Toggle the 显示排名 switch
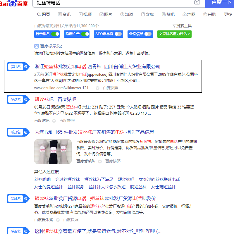 [55, 34]
